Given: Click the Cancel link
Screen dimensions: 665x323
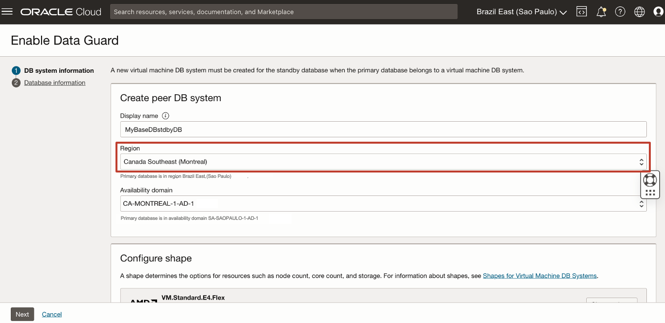Looking at the screenshot, I should click(51, 314).
